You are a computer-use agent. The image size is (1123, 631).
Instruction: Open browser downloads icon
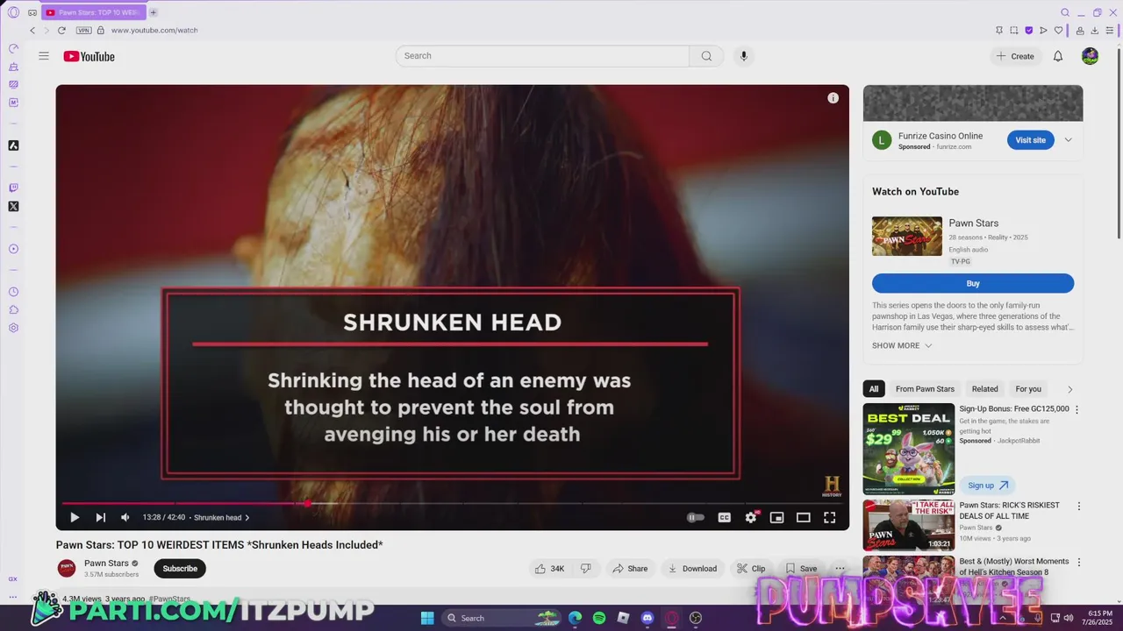(x=1094, y=30)
